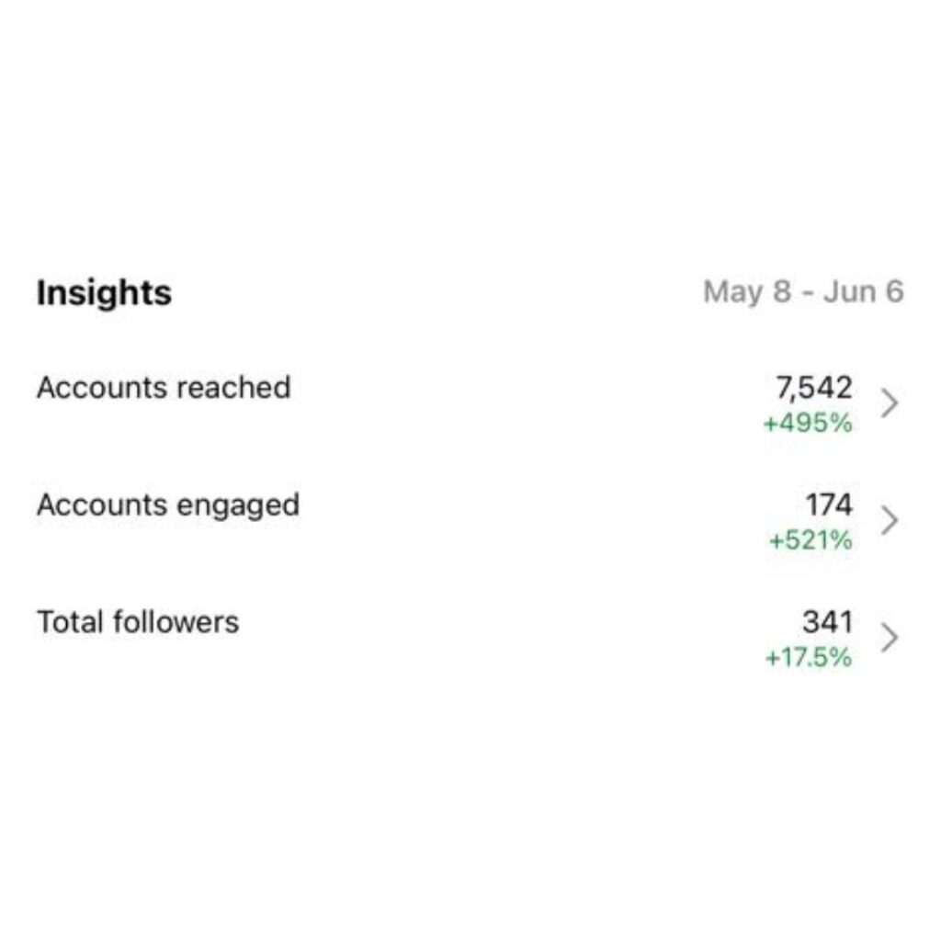Image resolution: width=941 pixels, height=941 pixels.
Task: Click the word "engaged" in second metric
Action: [x=239, y=505]
